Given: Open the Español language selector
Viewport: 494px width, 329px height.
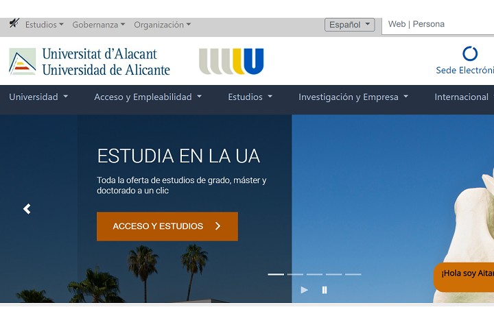Looking at the screenshot, I should [x=350, y=25].
